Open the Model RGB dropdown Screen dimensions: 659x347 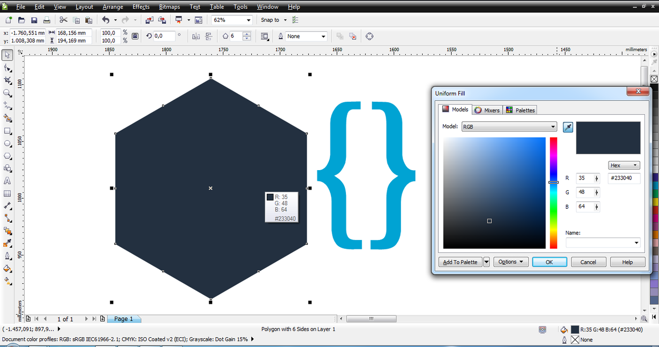(x=509, y=126)
